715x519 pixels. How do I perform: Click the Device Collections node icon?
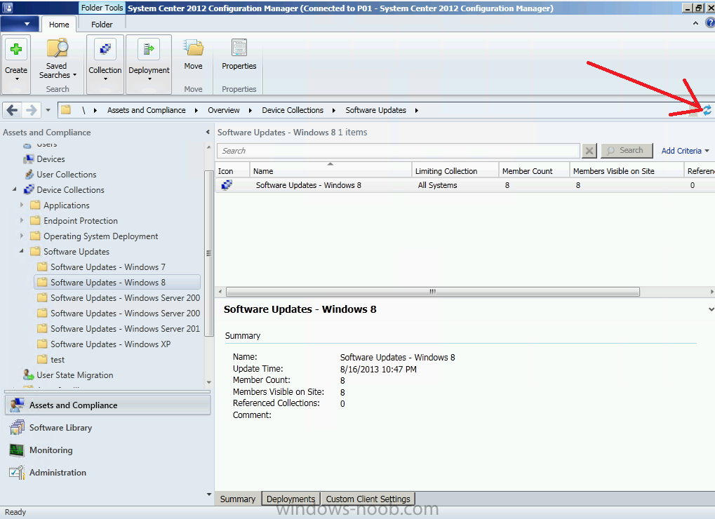pos(29,189)
